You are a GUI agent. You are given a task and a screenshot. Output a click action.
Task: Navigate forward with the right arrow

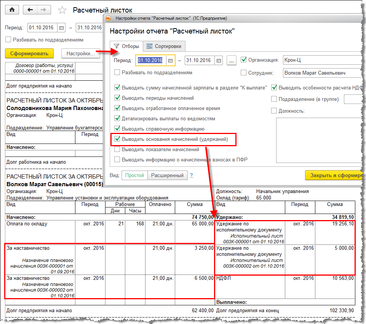tap(43, 10)
